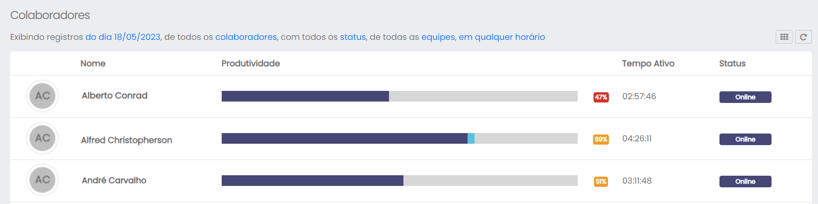Click the 69% productivity badge
The height and width of the screenshot is (204, 818).
click(x=600, y=139)
